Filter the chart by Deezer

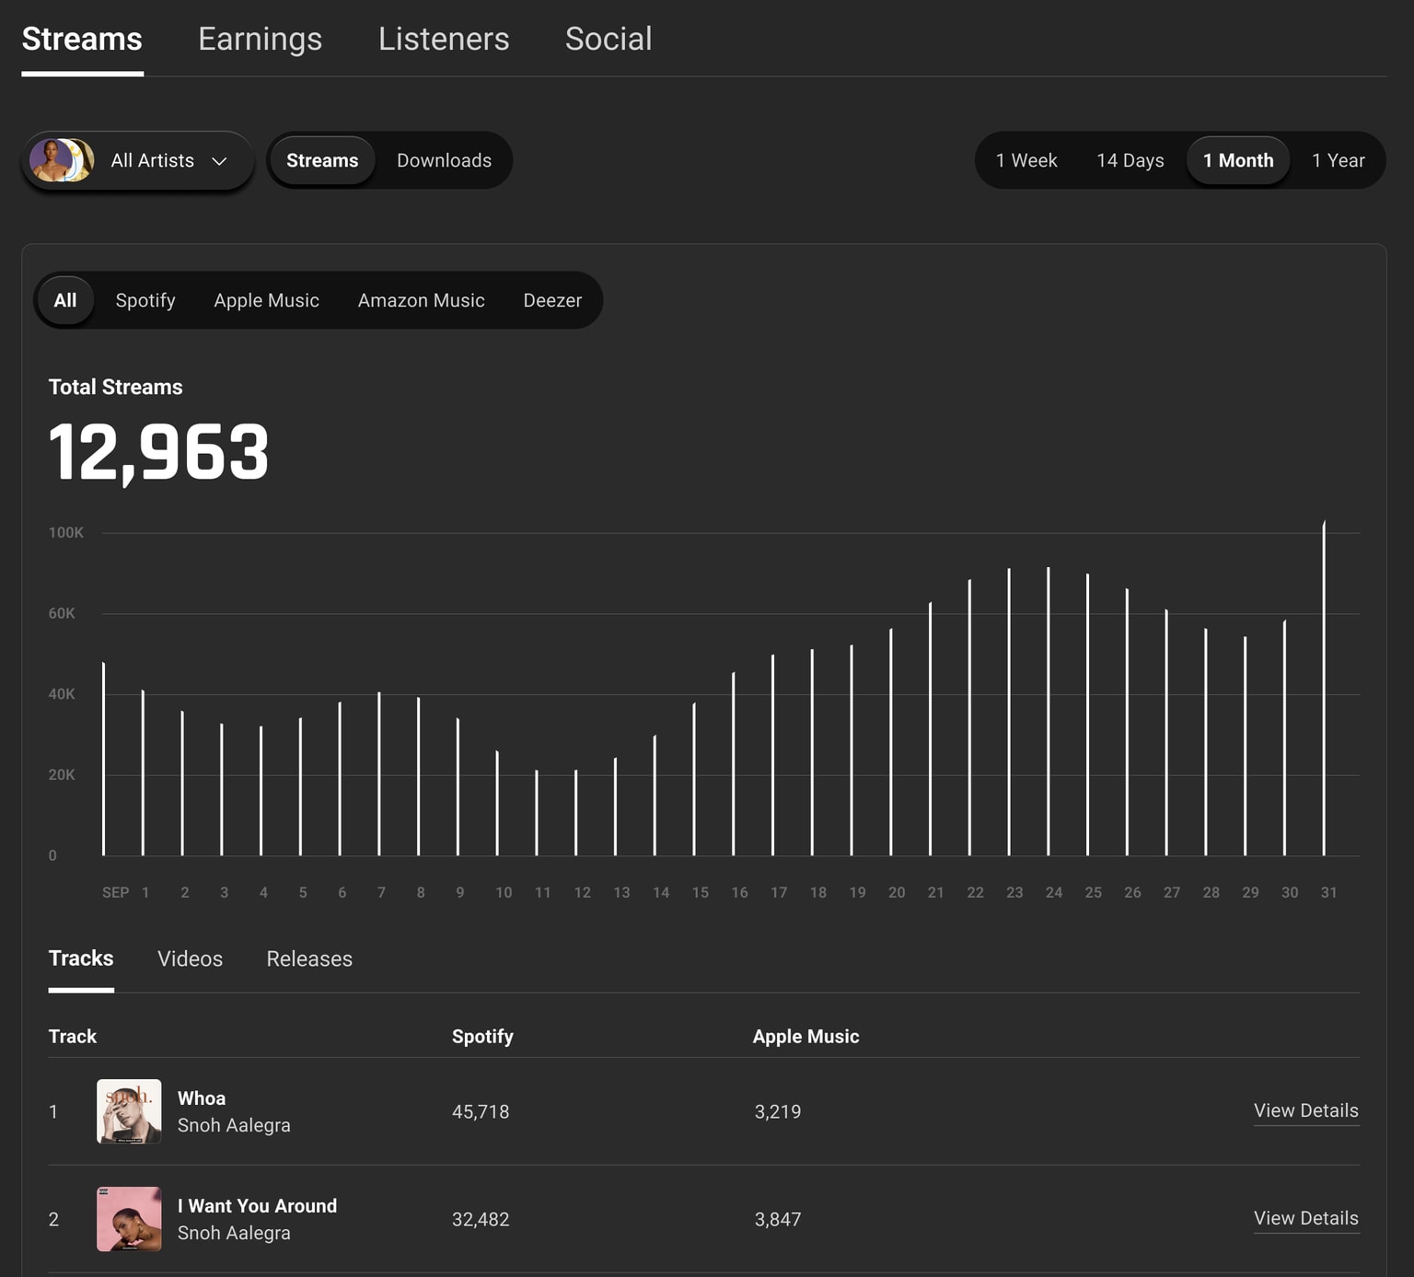coord(552,300)
